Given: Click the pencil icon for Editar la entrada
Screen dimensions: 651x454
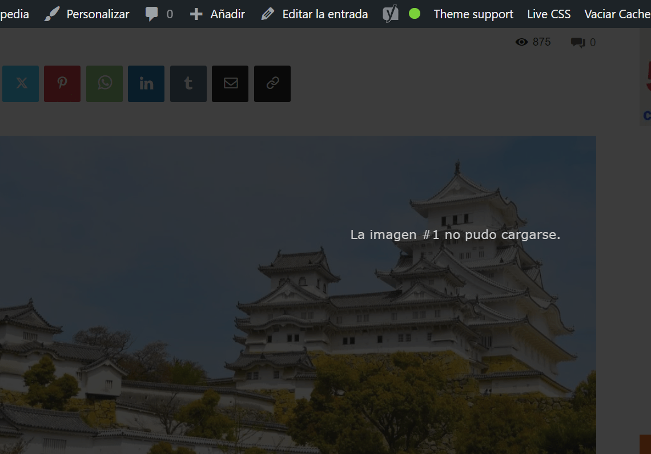Looking at the screenshot, I should (x=268, y=14).
